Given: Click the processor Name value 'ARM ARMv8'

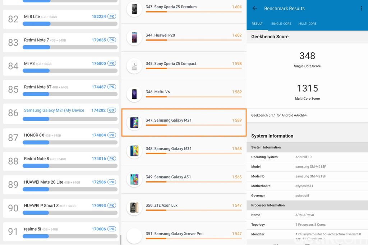Looking at the screenshot, I should pos(305,215).
